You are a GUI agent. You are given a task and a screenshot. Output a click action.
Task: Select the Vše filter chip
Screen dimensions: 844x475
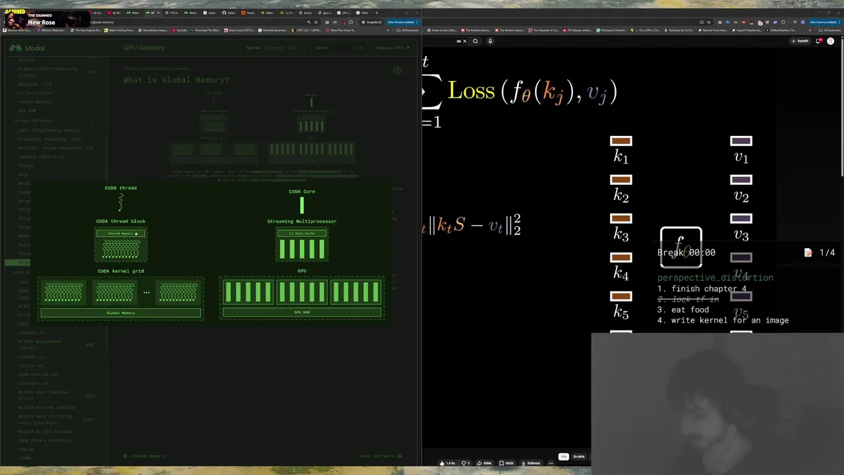point(564,457)
